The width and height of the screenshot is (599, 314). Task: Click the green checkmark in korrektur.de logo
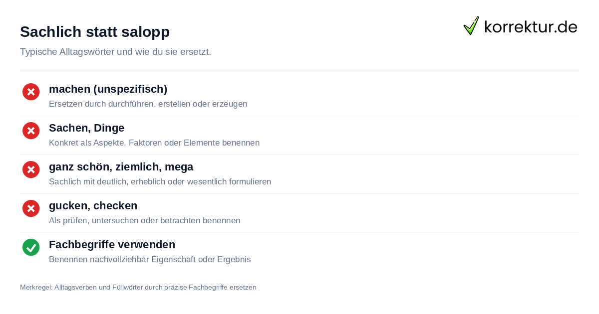tap(471, 25)
